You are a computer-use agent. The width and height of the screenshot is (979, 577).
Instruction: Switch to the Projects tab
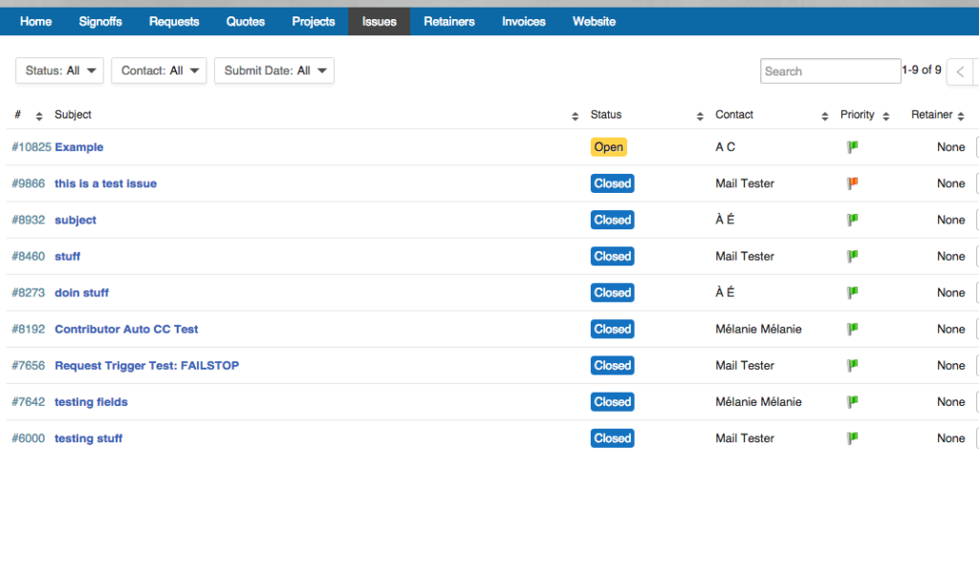[x=314, y=21]
